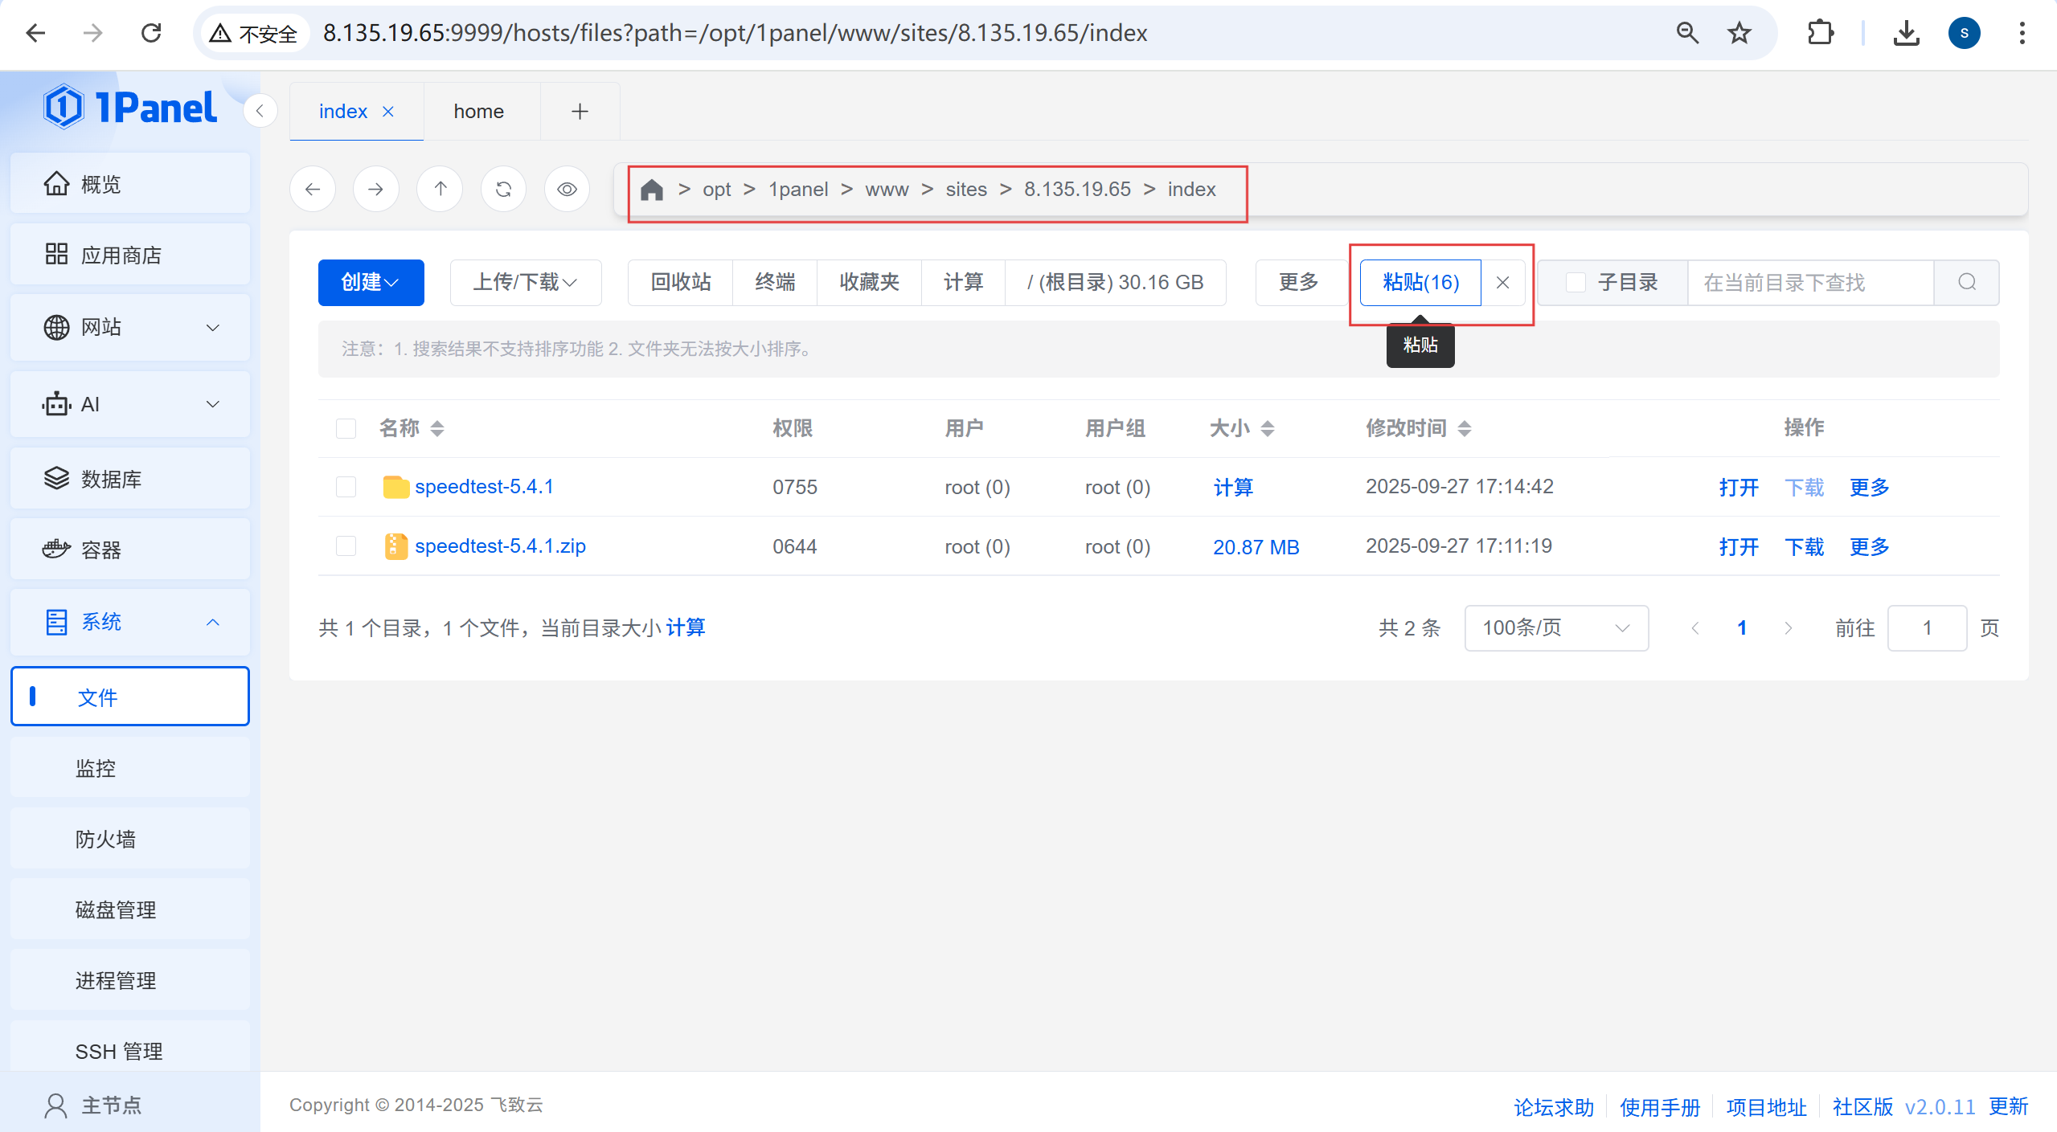Screen dimensions: 2057x1132
Task: Toggle the eye icon for hidden files
Action: tap(567, 190)
